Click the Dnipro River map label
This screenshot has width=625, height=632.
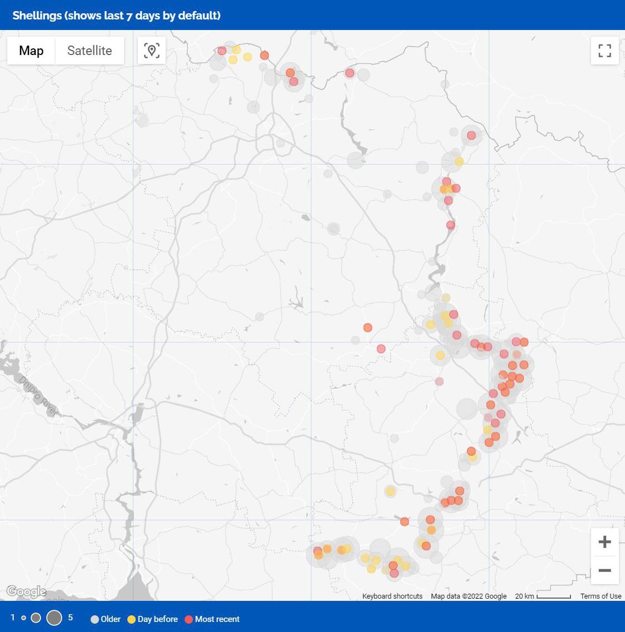click(x=38, y=396)
